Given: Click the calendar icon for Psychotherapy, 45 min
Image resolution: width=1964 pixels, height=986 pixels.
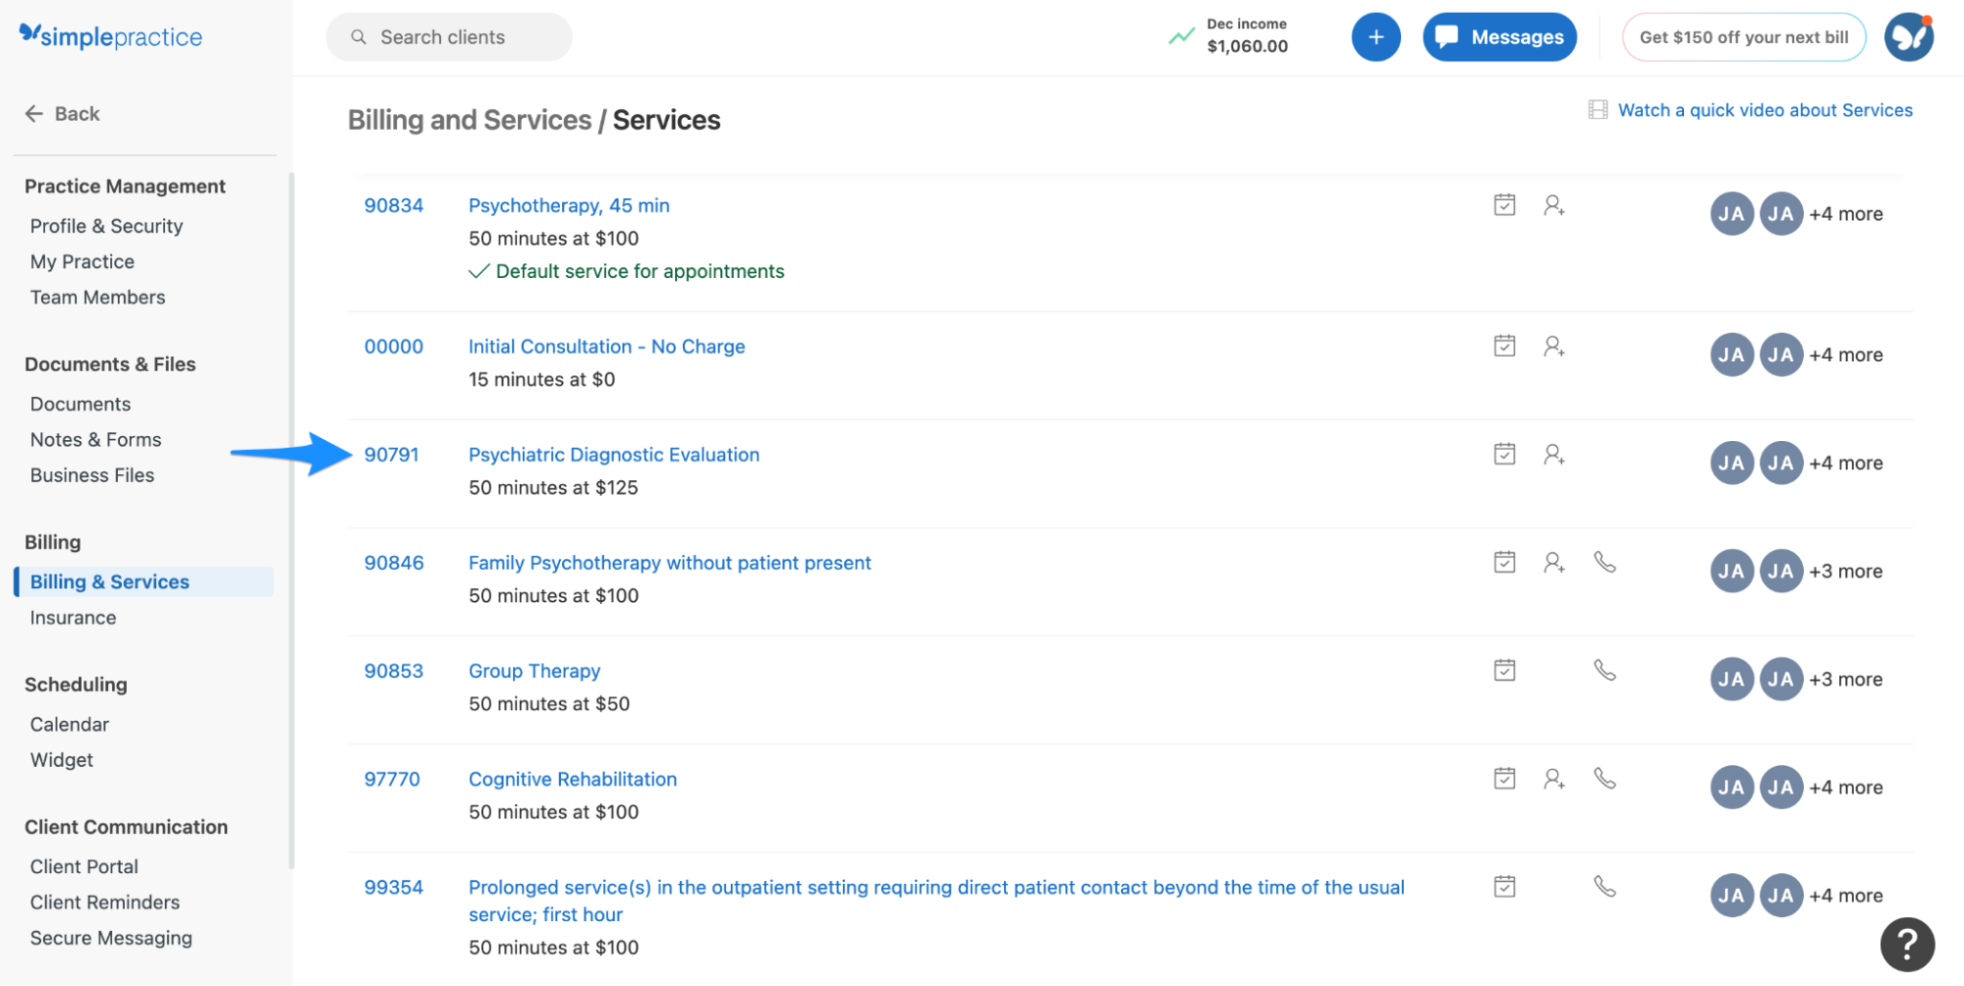Looking at the screenshot, I should tap(1503, 204).
